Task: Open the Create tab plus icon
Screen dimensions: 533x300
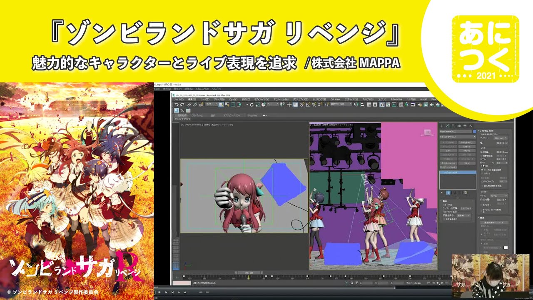Action: [441, 126]
